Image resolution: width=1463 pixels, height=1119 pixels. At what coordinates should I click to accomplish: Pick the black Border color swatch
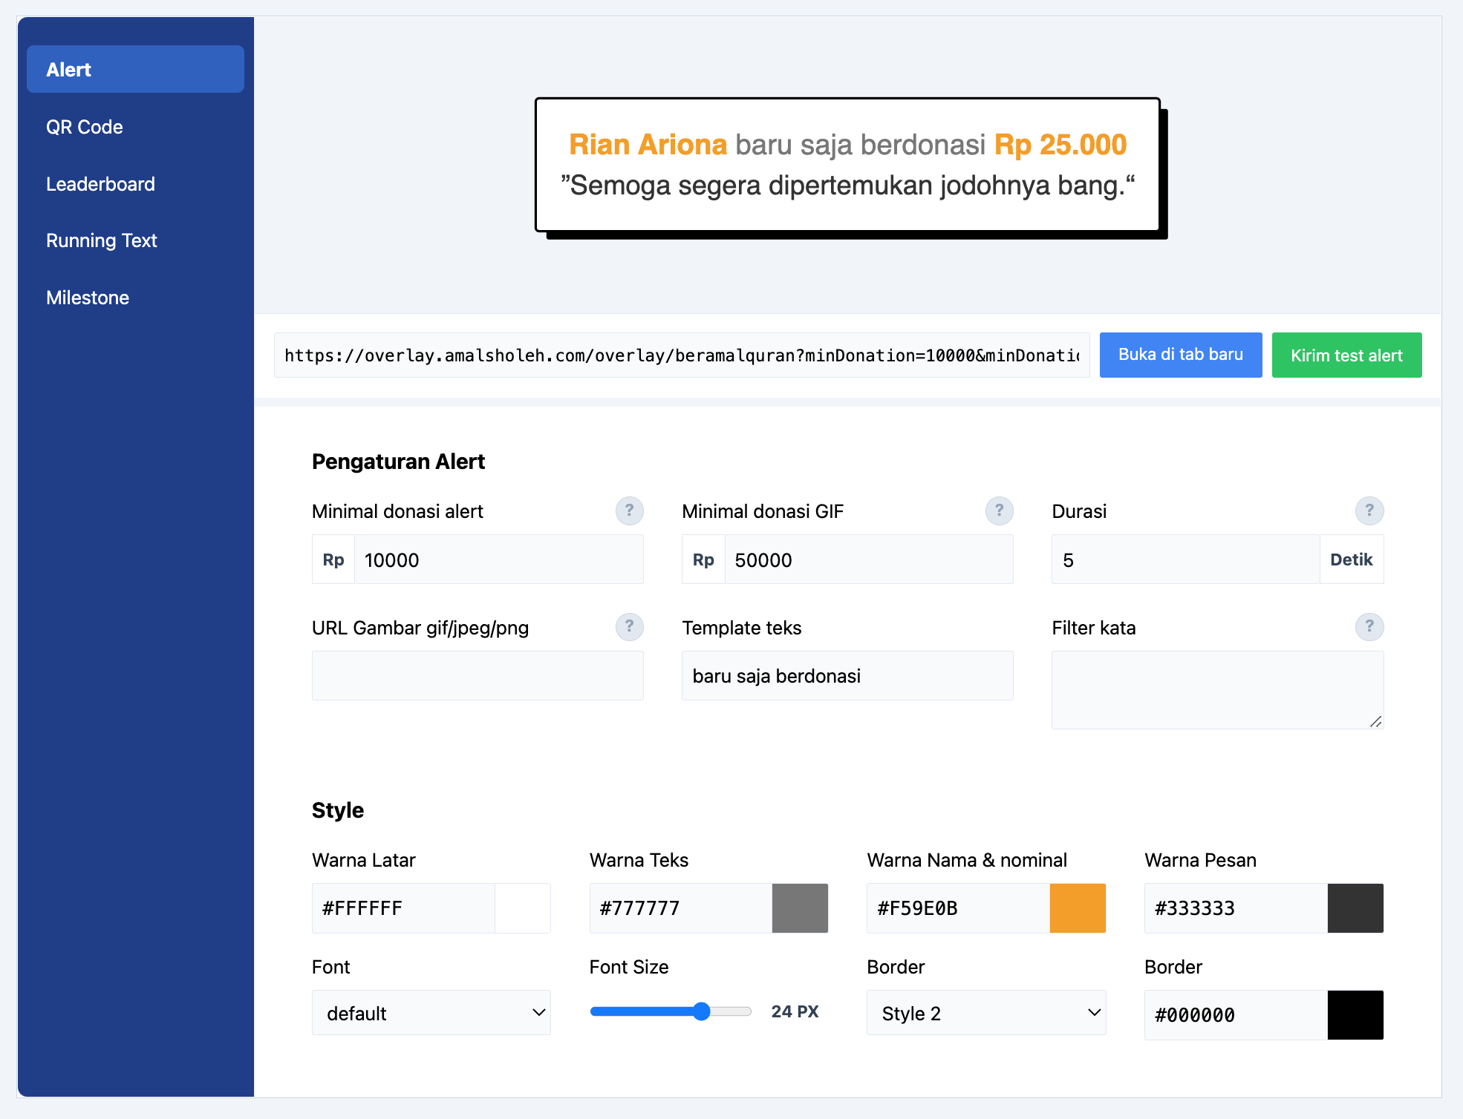[1355, 1014]
